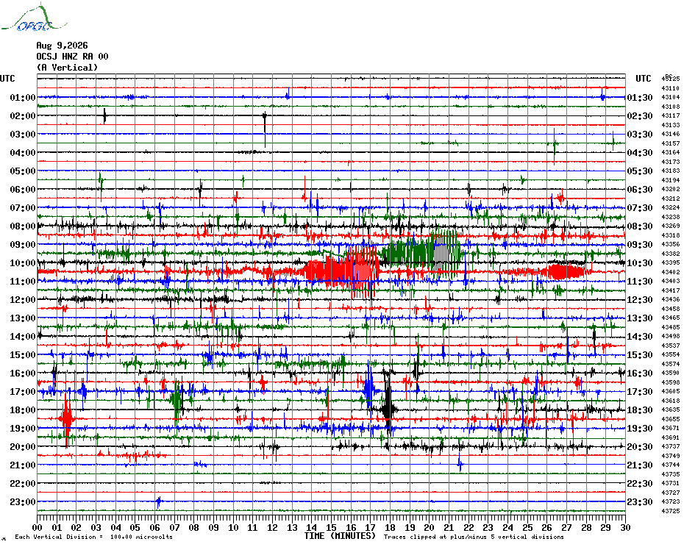This screenshot has height=547, width=684.
Task: Click the 10:00 hour label
Action: click(23, 262)
